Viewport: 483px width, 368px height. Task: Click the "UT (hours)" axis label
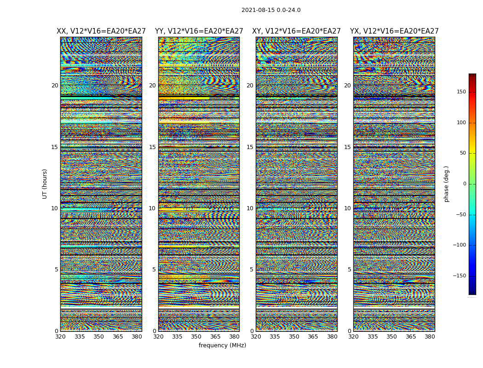[x=45, y=184]
